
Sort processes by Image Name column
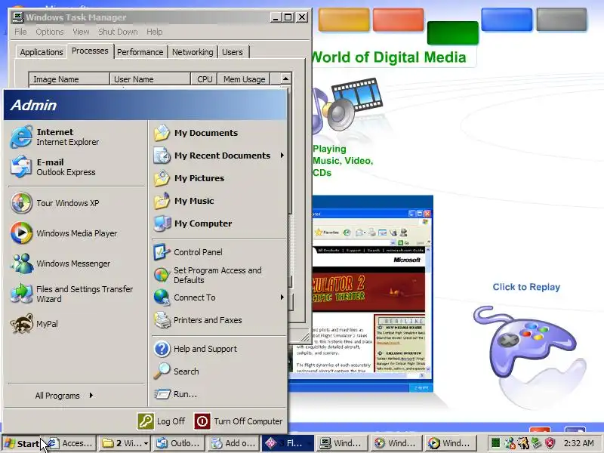point(69,79)
